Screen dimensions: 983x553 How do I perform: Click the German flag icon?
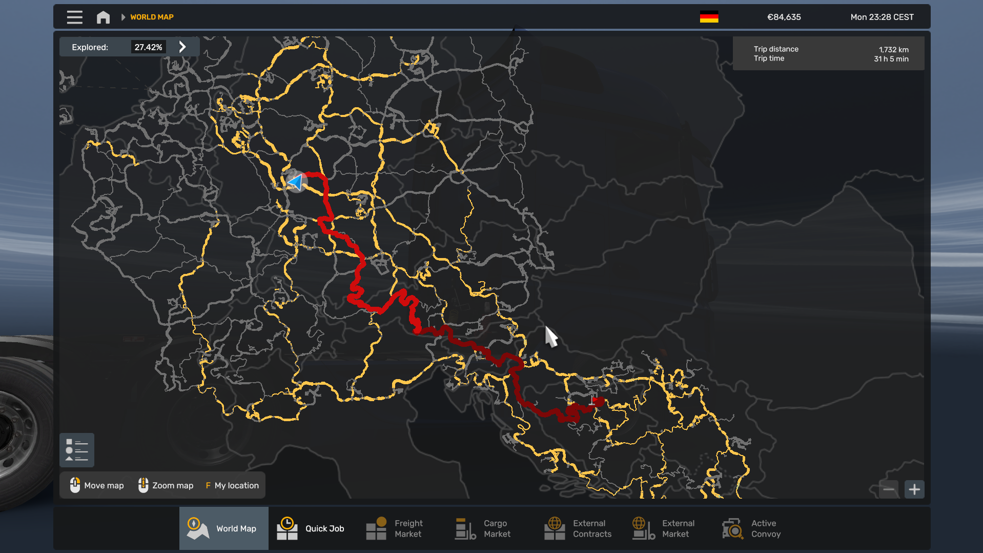click(x=709, y=17)
